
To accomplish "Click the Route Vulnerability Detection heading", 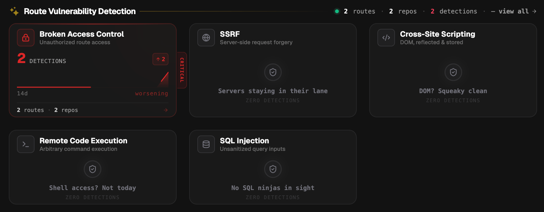I will click(x=80, y=11).
